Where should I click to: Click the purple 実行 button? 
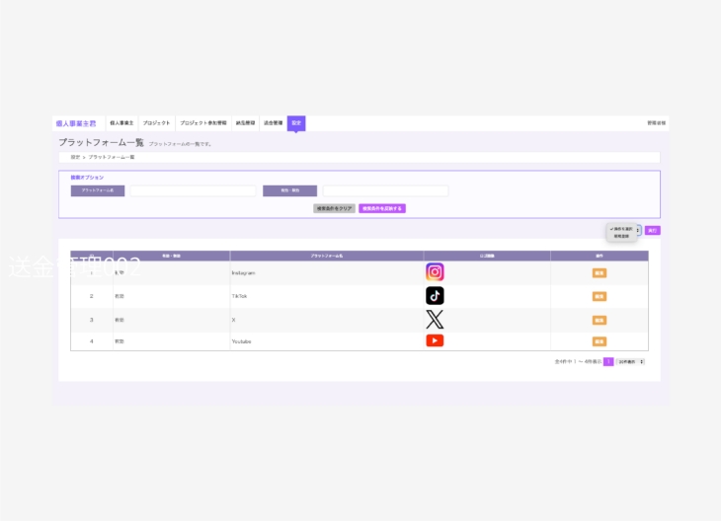pos(653,231)
